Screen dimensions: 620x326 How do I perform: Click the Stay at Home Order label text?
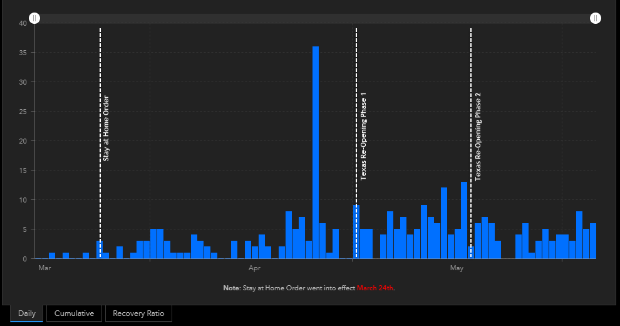pos(106,128)
